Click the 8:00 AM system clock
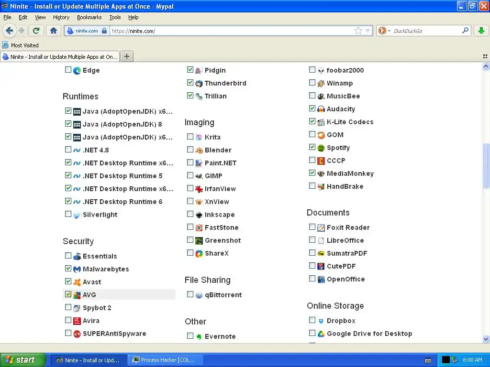The width and height of the screenshot is (490, 367). [472, 360]
